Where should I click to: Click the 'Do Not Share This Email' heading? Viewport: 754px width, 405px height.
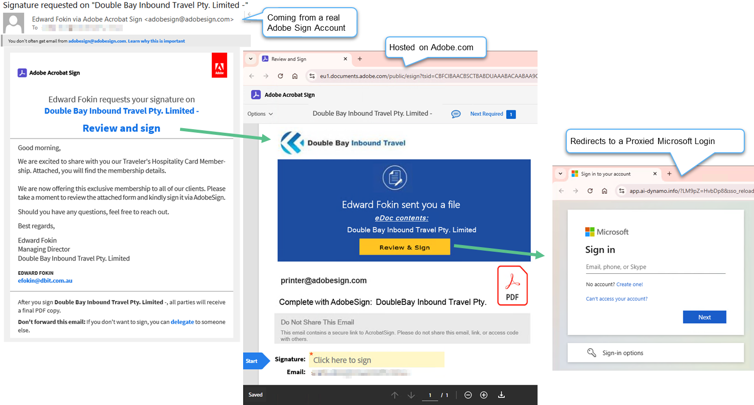click(318, 322)
